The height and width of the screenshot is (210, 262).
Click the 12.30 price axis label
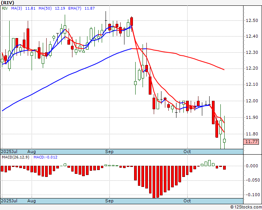[252, 52]
